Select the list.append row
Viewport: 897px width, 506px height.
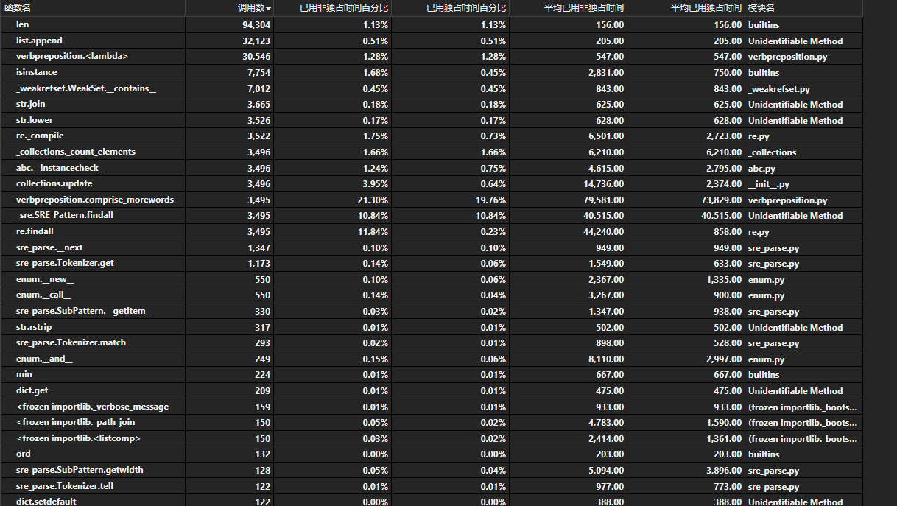tap(39, 41)
